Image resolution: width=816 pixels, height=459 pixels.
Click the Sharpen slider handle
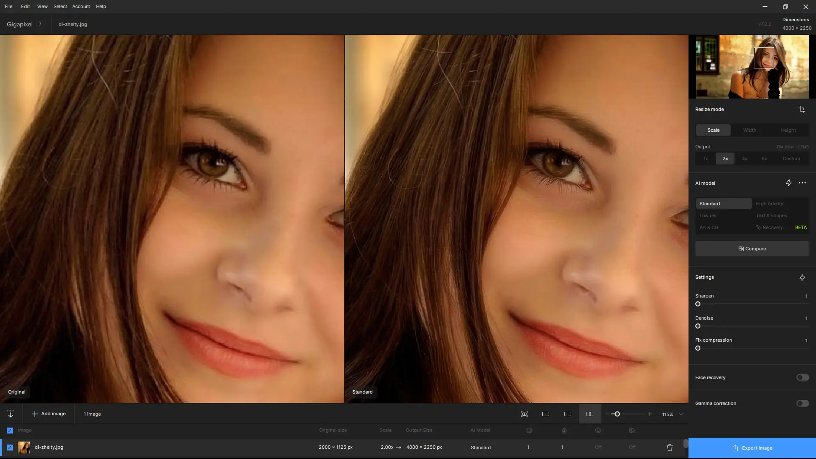tap(698, 304)
